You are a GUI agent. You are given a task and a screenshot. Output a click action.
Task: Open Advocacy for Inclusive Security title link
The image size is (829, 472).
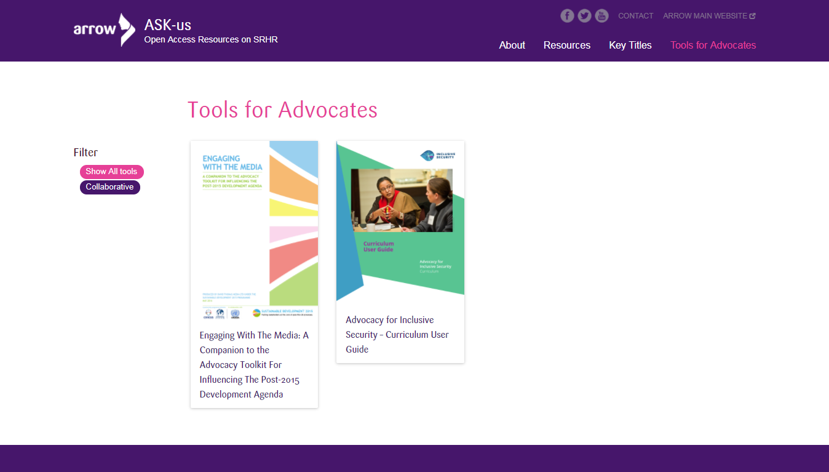coord(397,335)
